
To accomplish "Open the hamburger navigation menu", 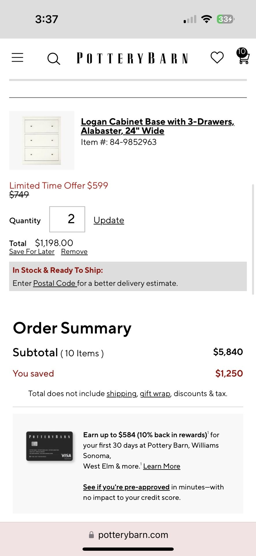I will (x=17, y=58).
